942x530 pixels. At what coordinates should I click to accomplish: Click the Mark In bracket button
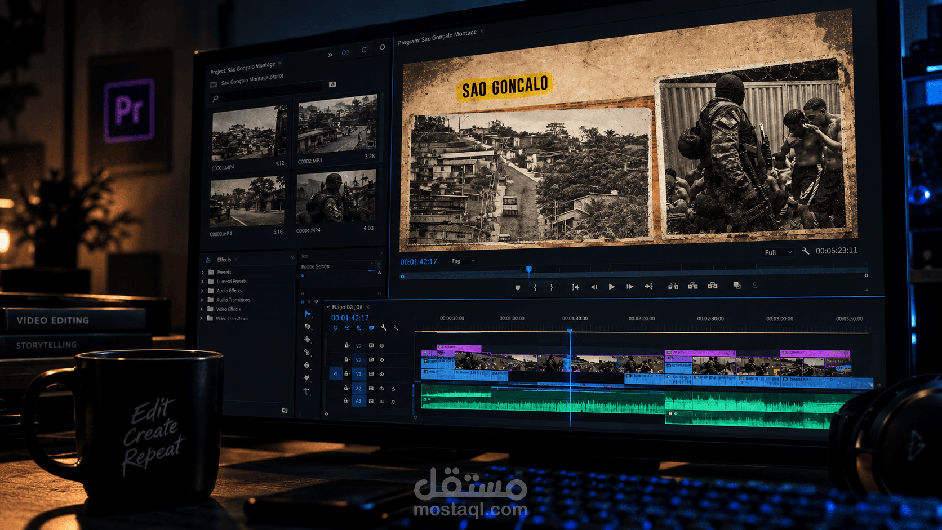(x=535, y=287)
